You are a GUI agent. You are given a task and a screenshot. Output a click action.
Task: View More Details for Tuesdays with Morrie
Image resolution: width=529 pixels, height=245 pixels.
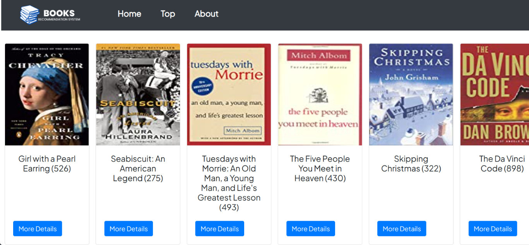[219, 229]
